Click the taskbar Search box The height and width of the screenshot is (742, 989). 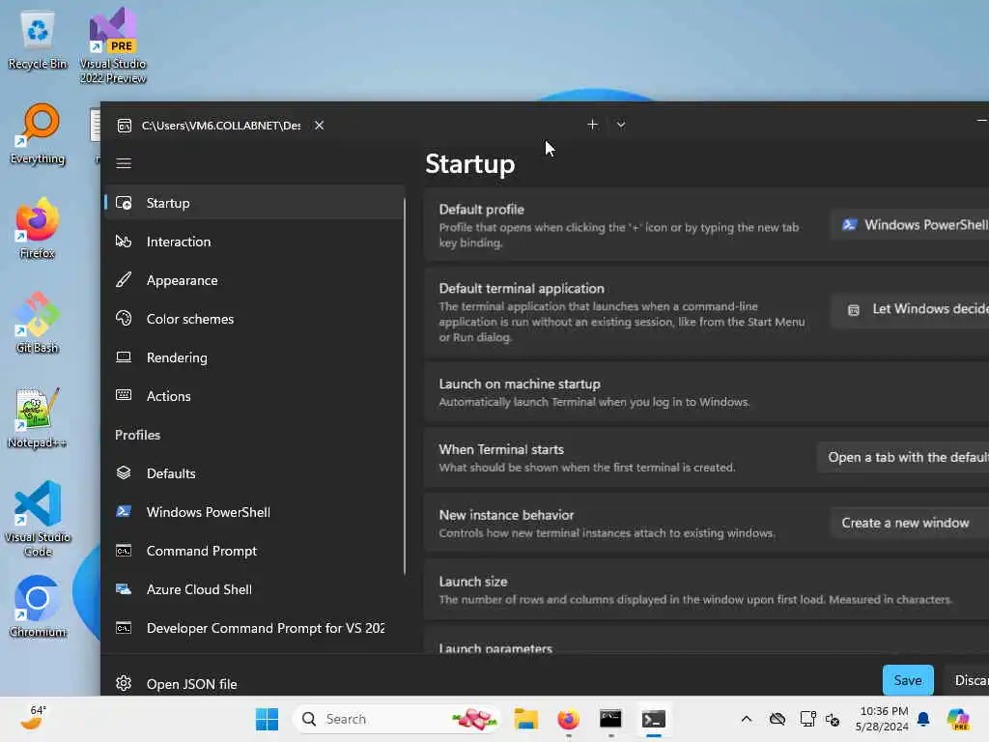coord(396,719)
